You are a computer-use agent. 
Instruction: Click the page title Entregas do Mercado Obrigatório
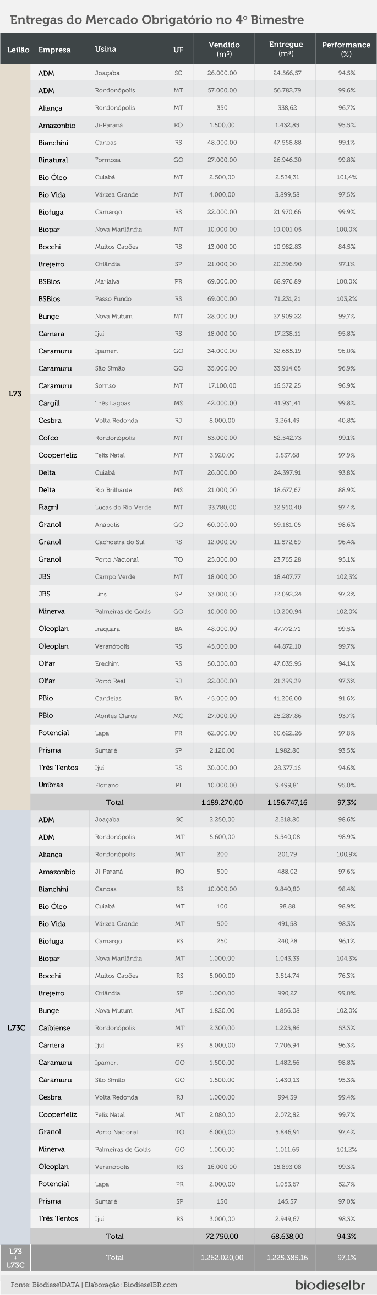157,20
